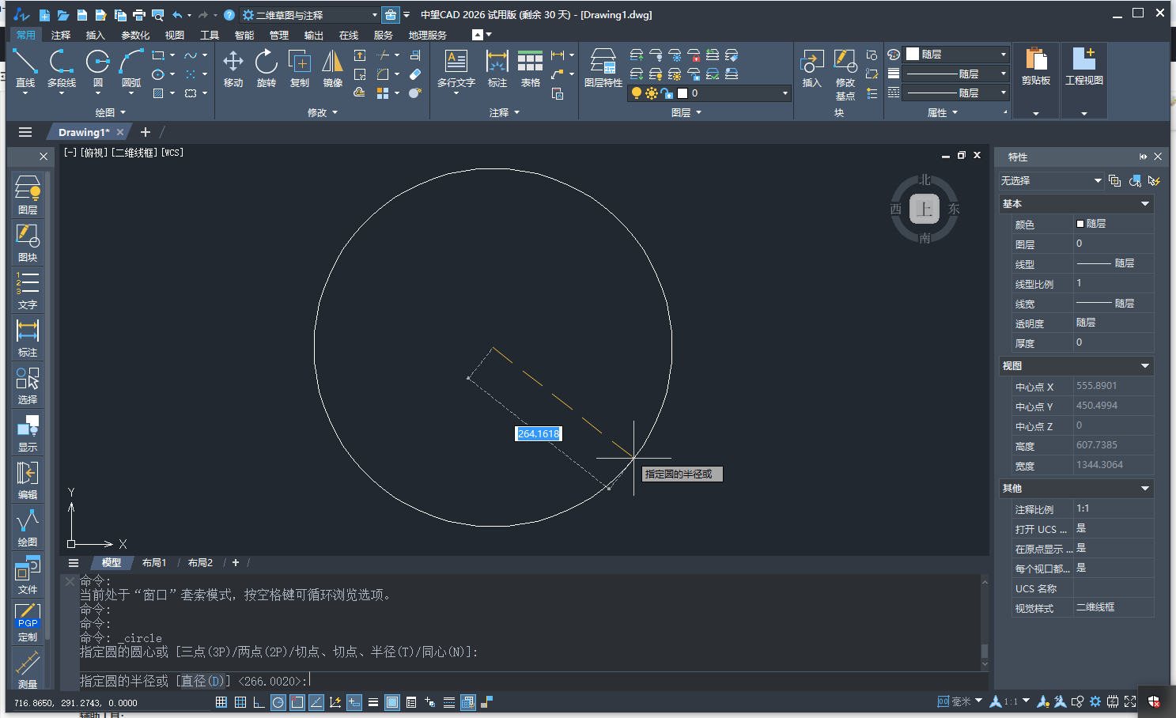
Task: Click the 标注 dimension tool in ribbon
Action: 497,68
